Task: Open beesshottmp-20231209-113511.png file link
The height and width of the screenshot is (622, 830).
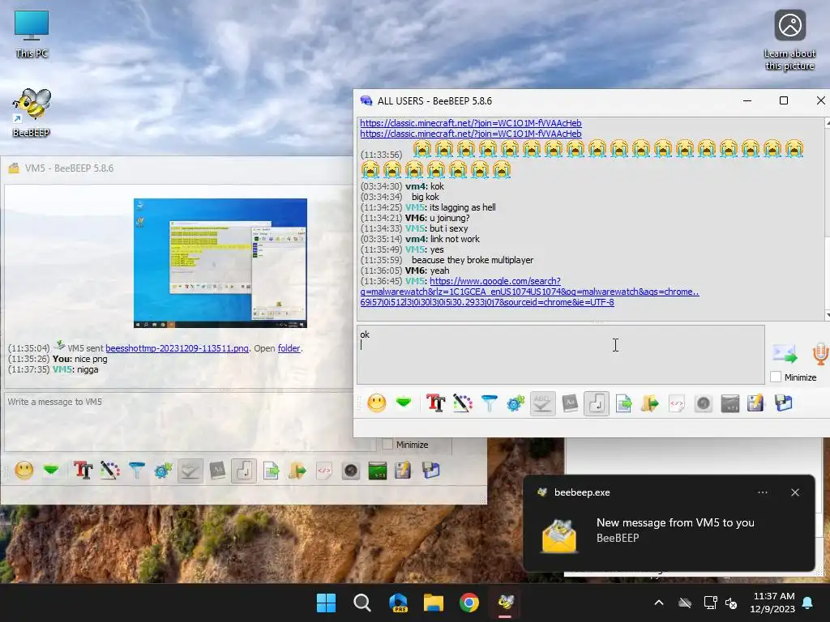Action: click(177, 348)
